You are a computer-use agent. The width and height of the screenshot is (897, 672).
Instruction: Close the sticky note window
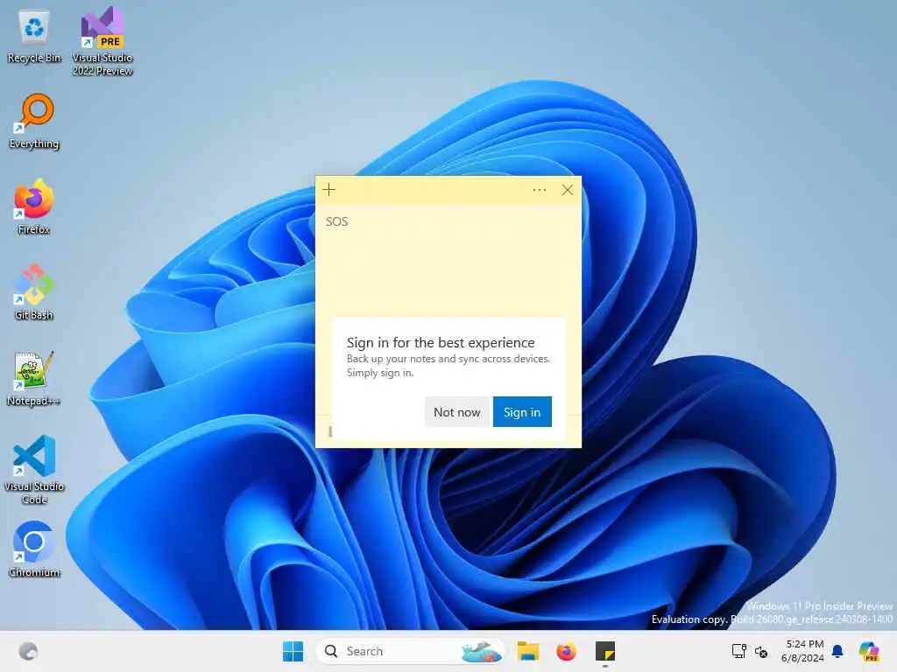[568, 190]
